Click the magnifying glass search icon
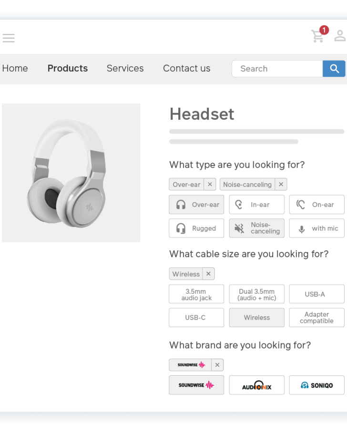 coord(334,69)
